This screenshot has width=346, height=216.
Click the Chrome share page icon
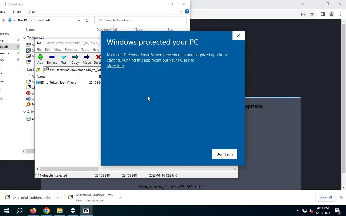[303, 14]
